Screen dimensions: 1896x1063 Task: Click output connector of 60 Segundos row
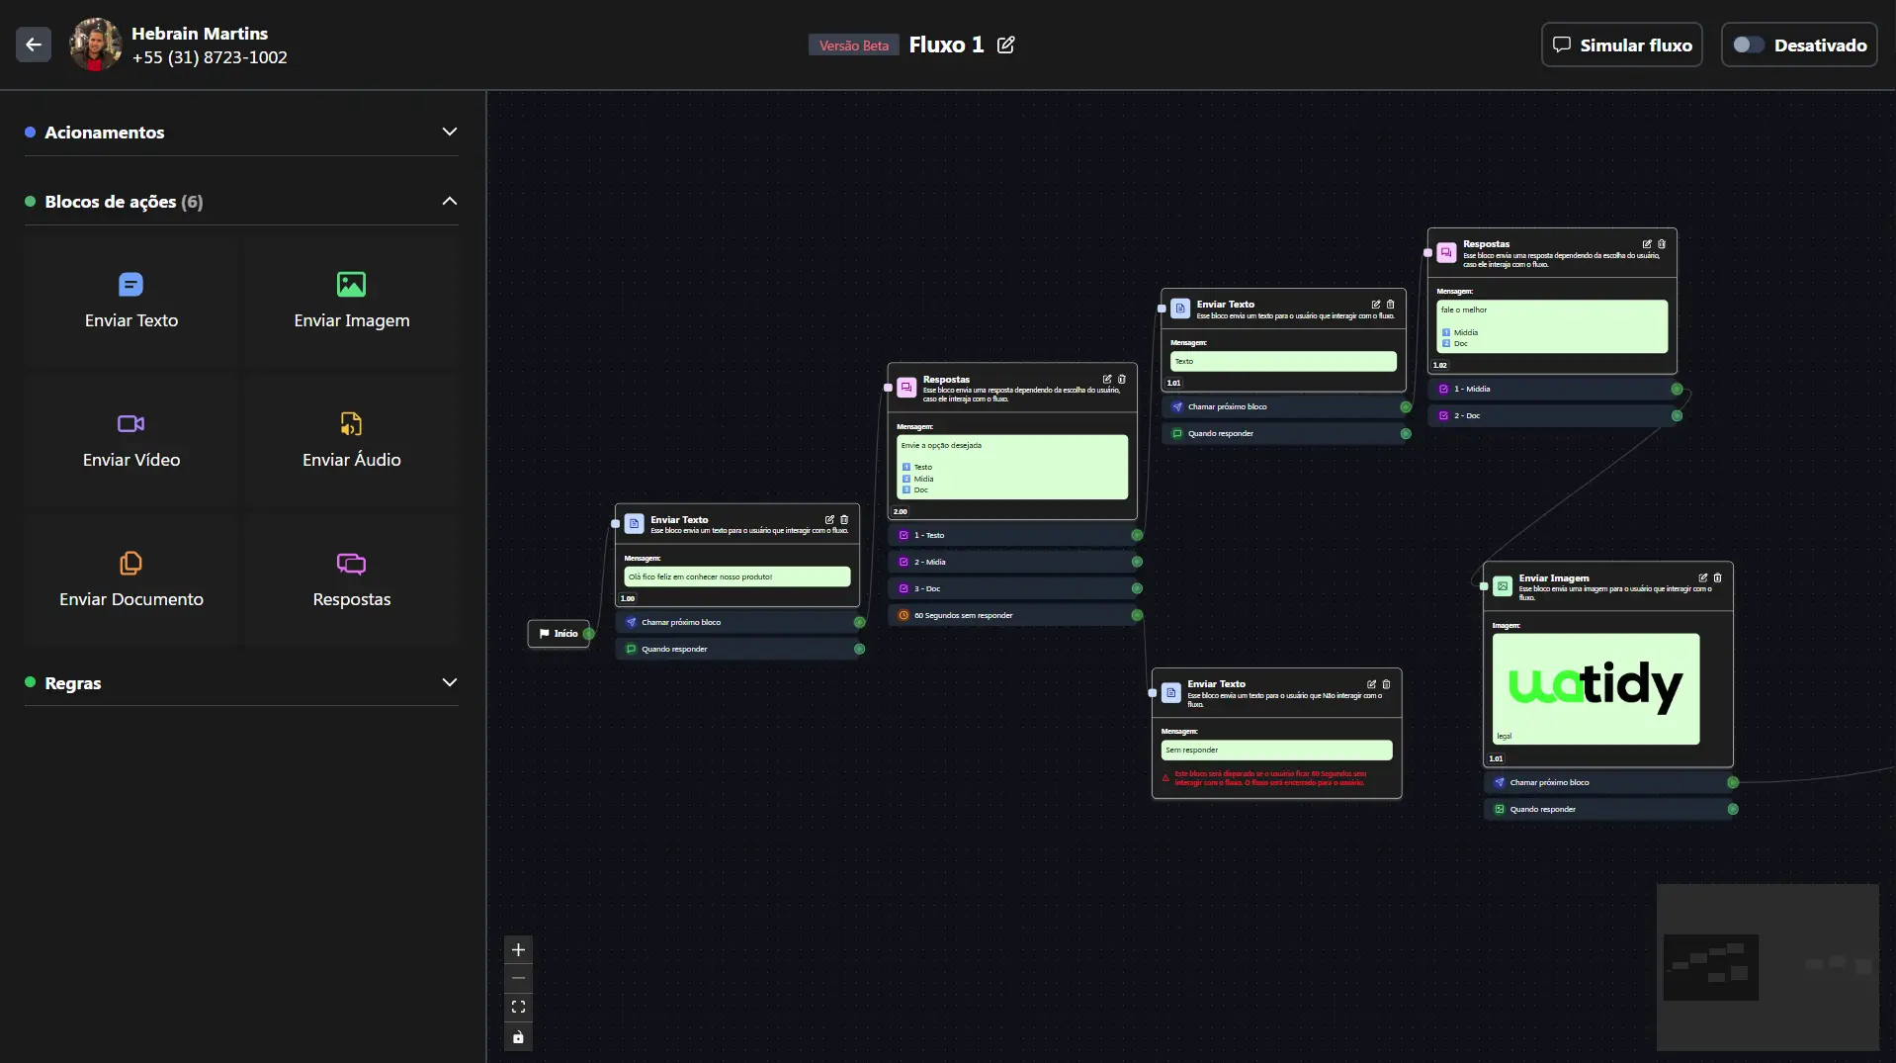(1137, 615)
